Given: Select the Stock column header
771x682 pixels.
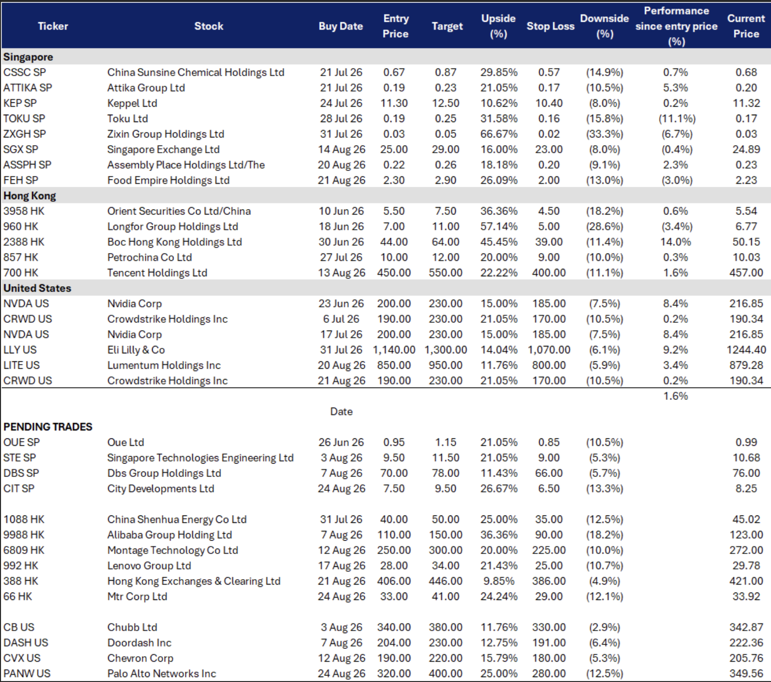Looking at the screenshot, I should pyautogui.click(x=209, y=26).
